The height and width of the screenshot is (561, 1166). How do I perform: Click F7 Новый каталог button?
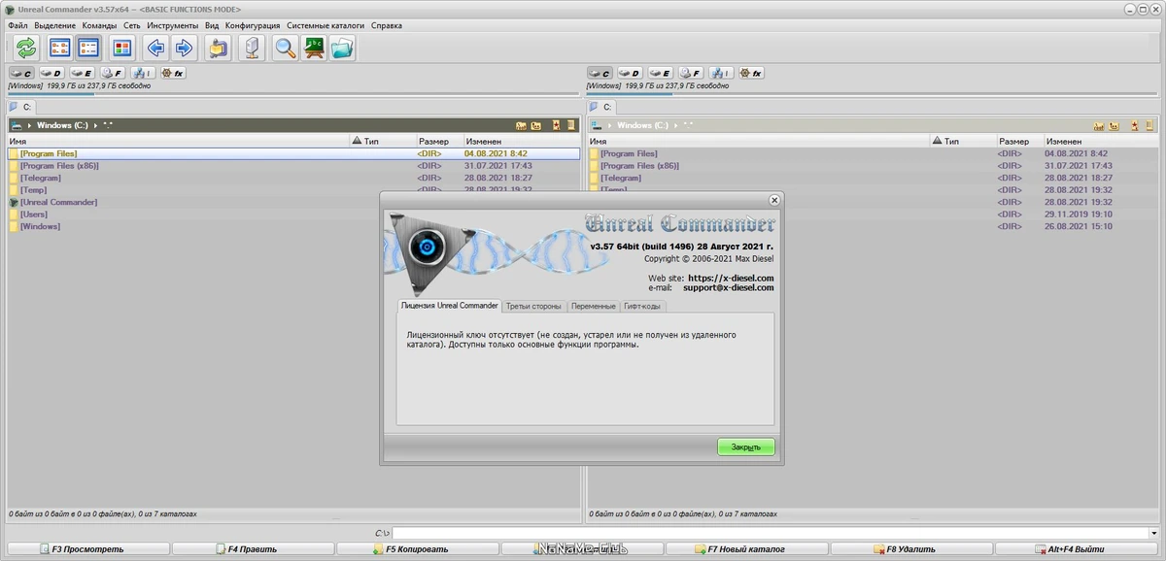746,549
